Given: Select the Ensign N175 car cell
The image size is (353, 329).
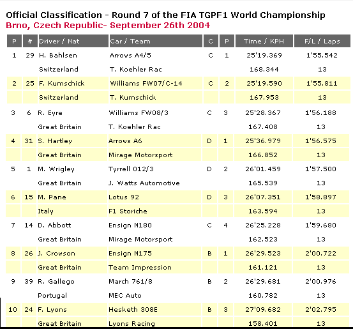Looking at the screenshot, I should click(x=154, y=253).
